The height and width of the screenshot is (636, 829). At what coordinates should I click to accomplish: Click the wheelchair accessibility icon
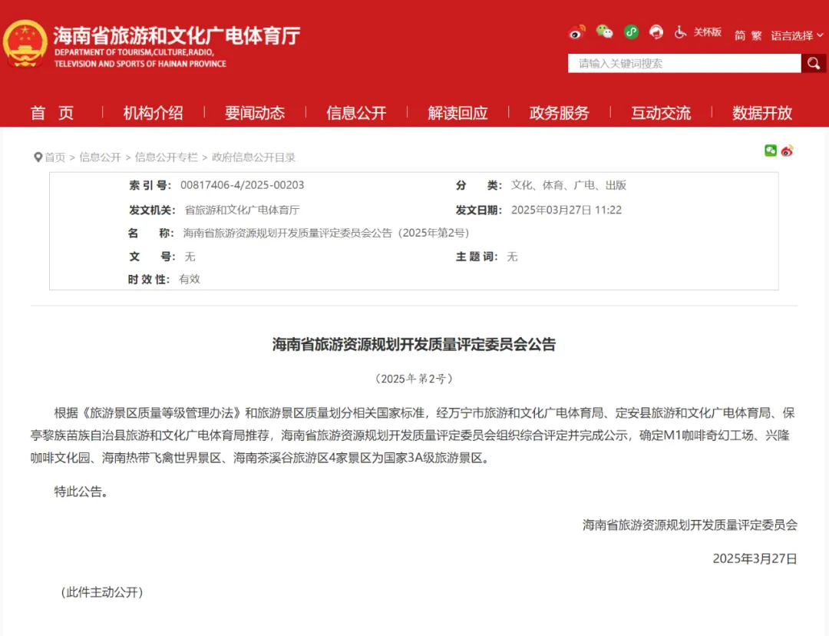[x=680, y=32]
